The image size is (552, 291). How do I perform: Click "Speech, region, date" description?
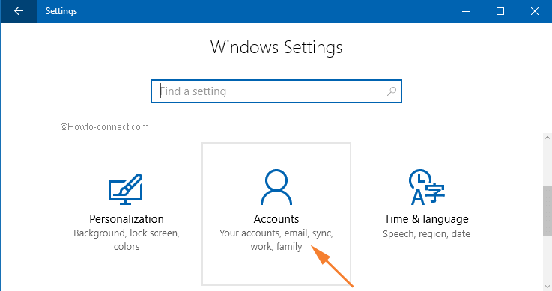pos(426,233)
